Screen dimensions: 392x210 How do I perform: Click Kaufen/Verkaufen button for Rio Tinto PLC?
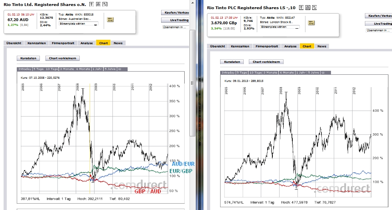(x=378, y=16)
